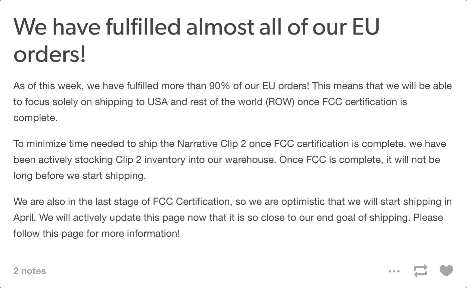View the 2 notes on this post
Viewport: 467px width, 288px height.
30,271
